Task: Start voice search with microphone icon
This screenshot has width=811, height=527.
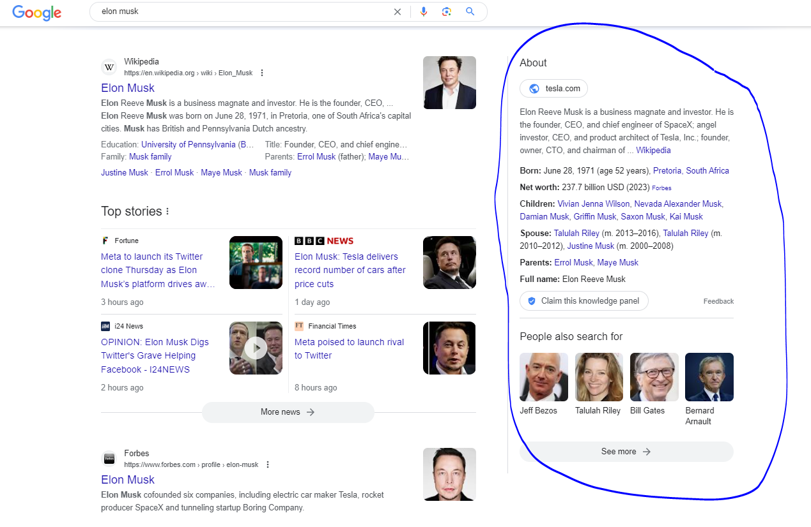Action: point(423,11)
